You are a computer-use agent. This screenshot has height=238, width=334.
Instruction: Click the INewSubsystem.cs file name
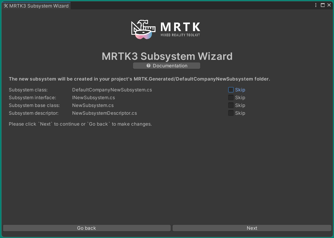(94, 98)
